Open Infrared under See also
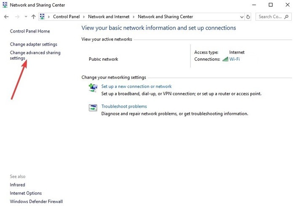 [x=17, y=185]
